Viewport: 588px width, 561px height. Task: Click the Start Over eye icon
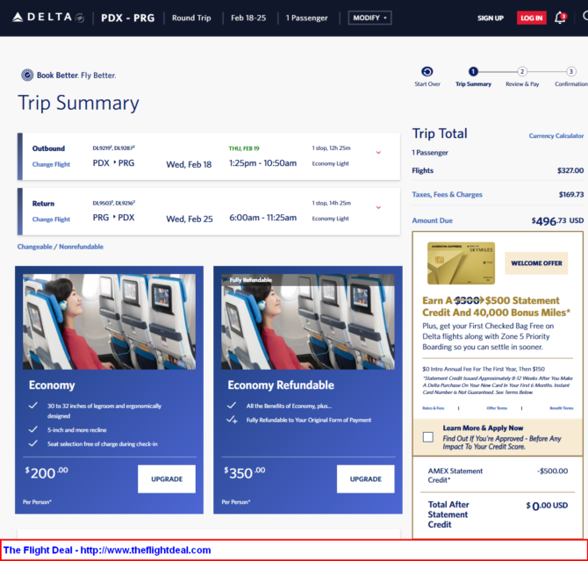[x=427, y=72]
